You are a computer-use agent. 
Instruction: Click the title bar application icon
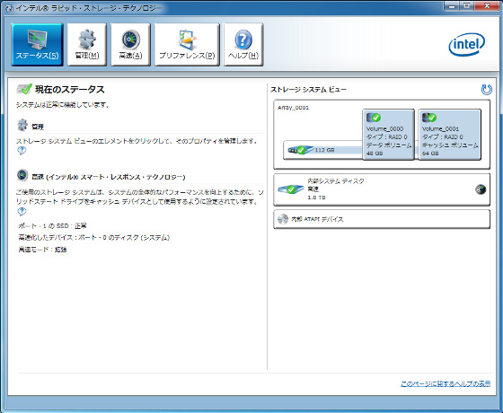click(9, 8)
